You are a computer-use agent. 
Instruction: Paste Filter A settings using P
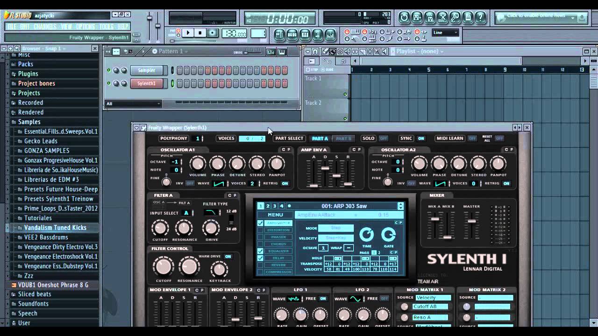click(235, 196)
